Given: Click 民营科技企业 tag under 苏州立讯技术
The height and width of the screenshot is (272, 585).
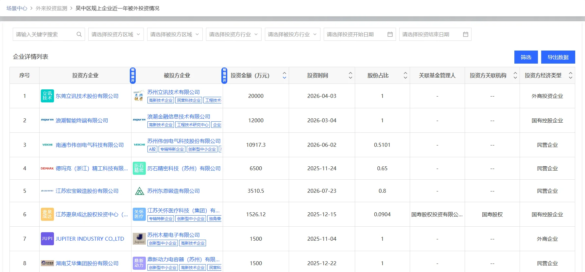Looking at the screenshot, I should click(189, 100).
